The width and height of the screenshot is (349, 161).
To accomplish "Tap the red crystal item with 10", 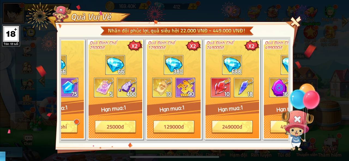I will pyautogui.click(x=221, y=87).
